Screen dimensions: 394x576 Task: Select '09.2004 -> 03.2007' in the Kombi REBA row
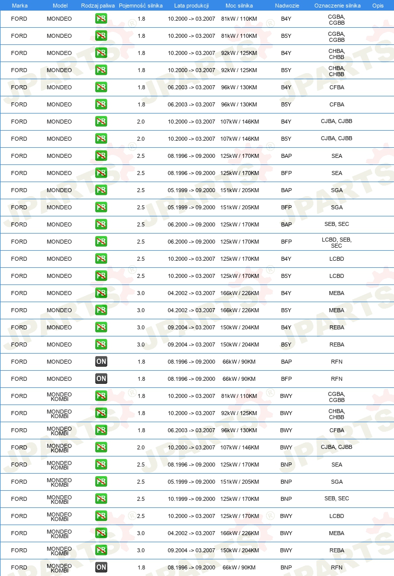pos(191,550)
